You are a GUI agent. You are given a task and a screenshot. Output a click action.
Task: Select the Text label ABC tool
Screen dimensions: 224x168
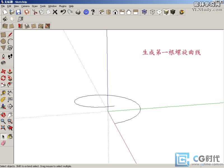[x=10, y=100]
